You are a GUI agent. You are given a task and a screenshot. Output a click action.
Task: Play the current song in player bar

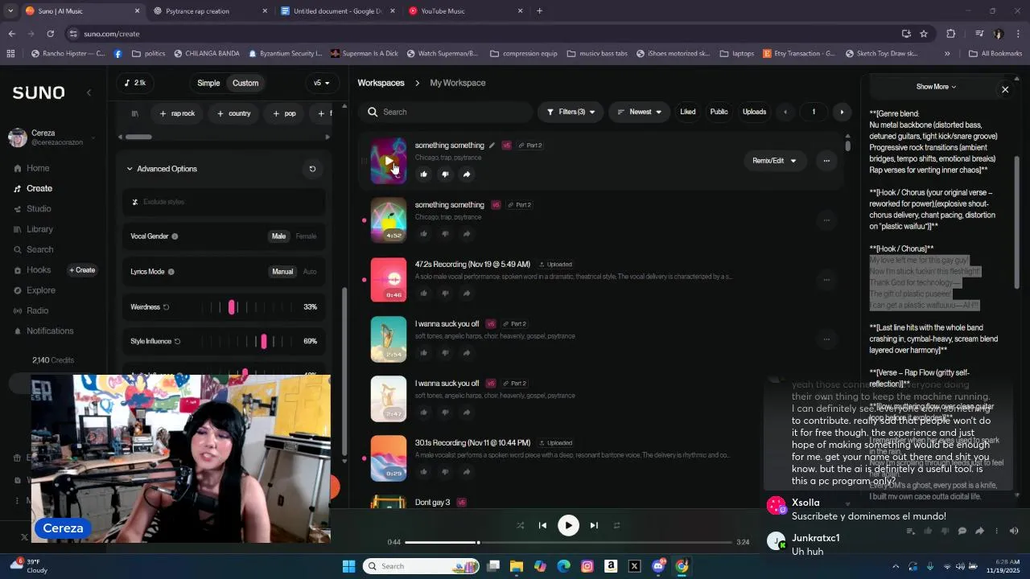[568, 525]
